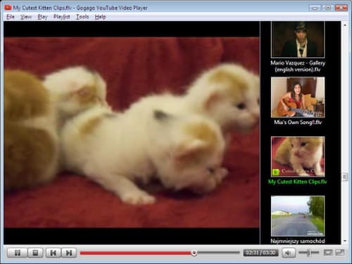Toggle the playlist panel layout icon
This screenshot has width=352, height=264.
(x=339, y=253)
